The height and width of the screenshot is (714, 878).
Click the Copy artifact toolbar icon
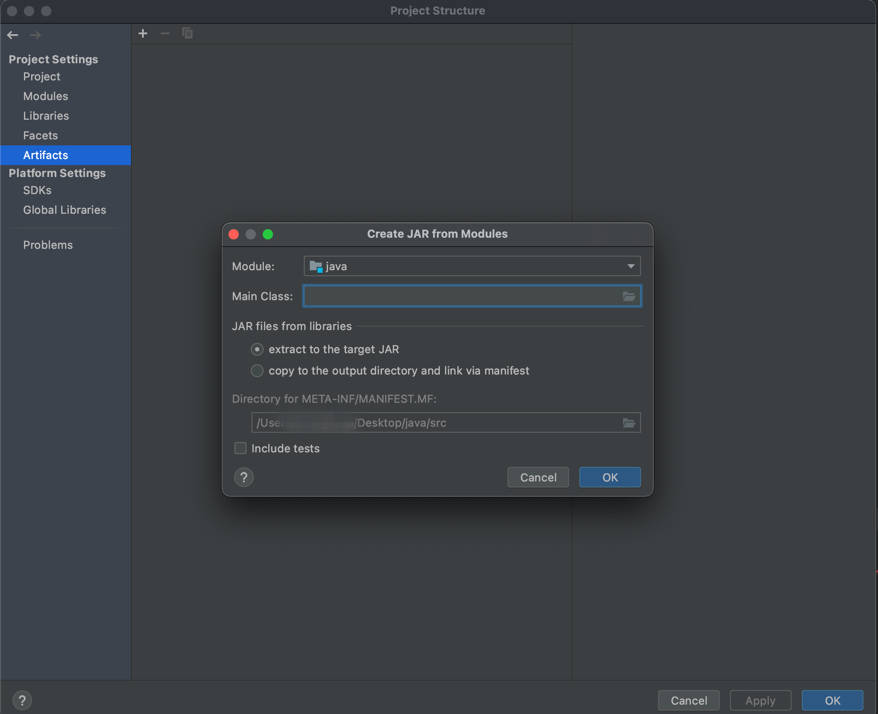[187, 33]
